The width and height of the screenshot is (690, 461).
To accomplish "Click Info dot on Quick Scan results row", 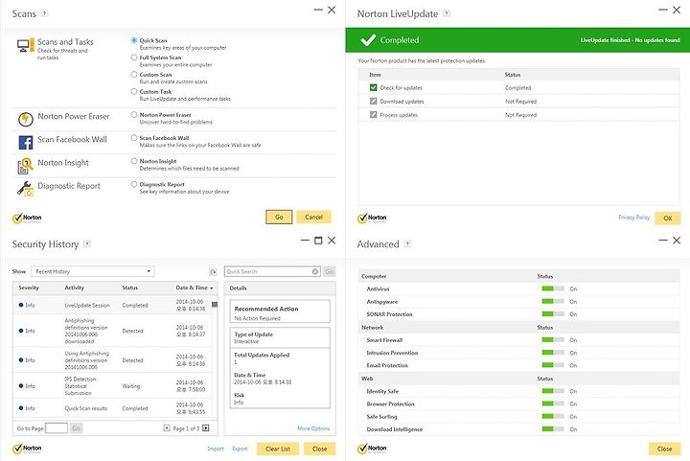I will [21, 408].
